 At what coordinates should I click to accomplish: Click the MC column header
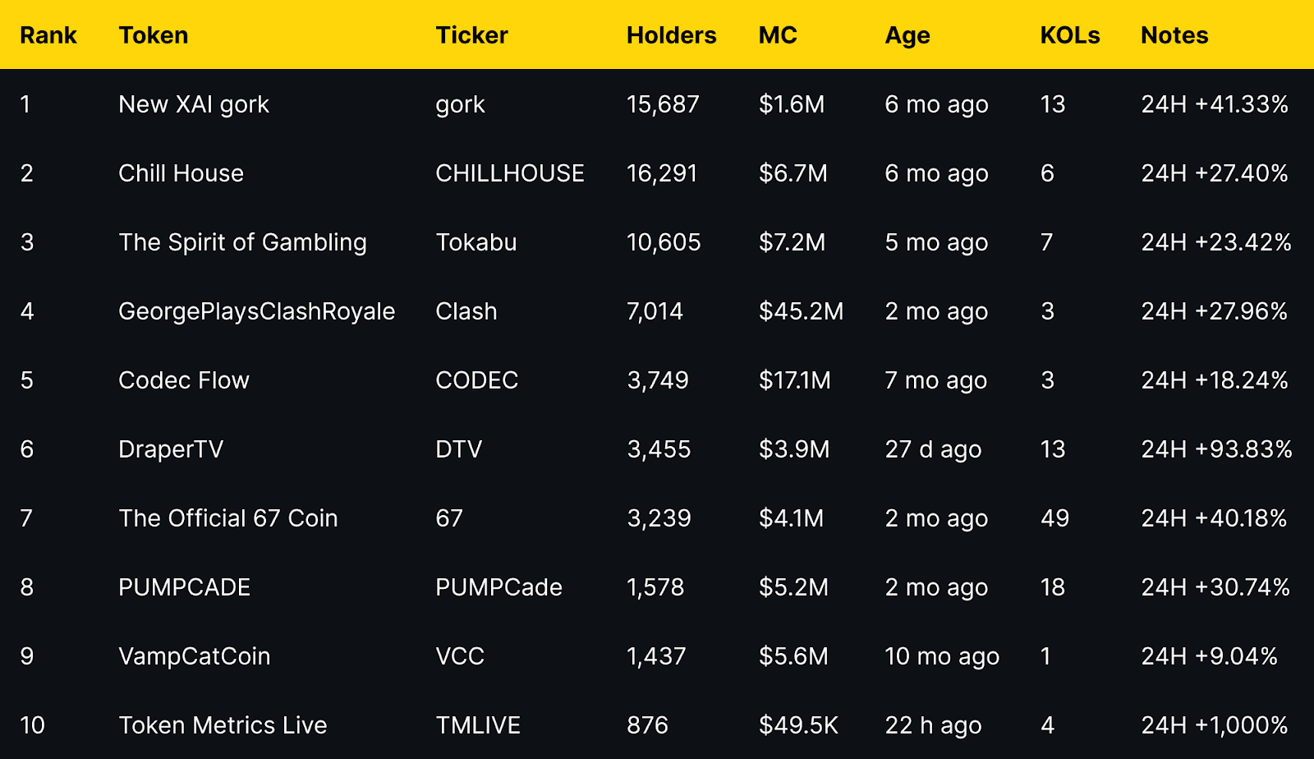coord(778,35)
